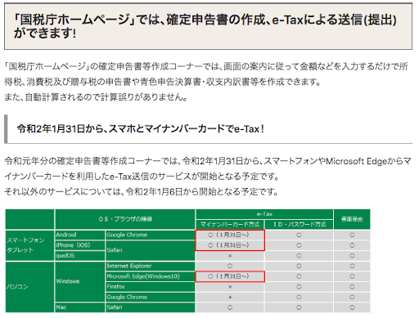Click the 書面提出 column header
Viewport: 419px width, 318px height.
point(352,219)
